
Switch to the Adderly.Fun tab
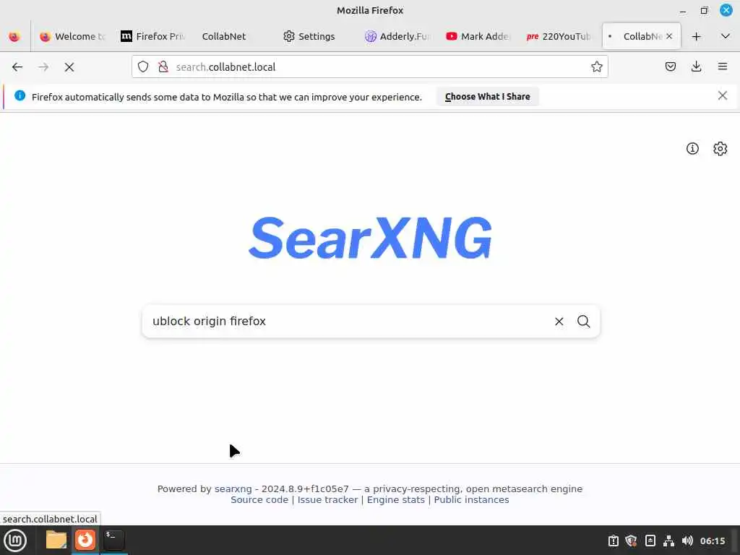tap(397, 36)
